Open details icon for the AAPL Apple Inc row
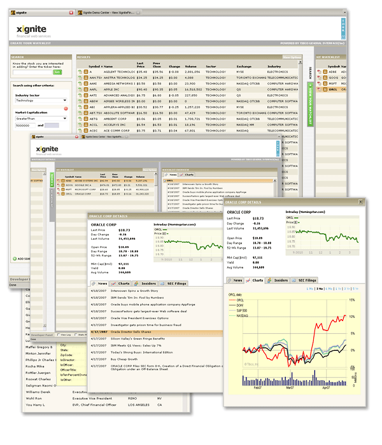Viewport: 382px width, 445px height. coord(86,90)
